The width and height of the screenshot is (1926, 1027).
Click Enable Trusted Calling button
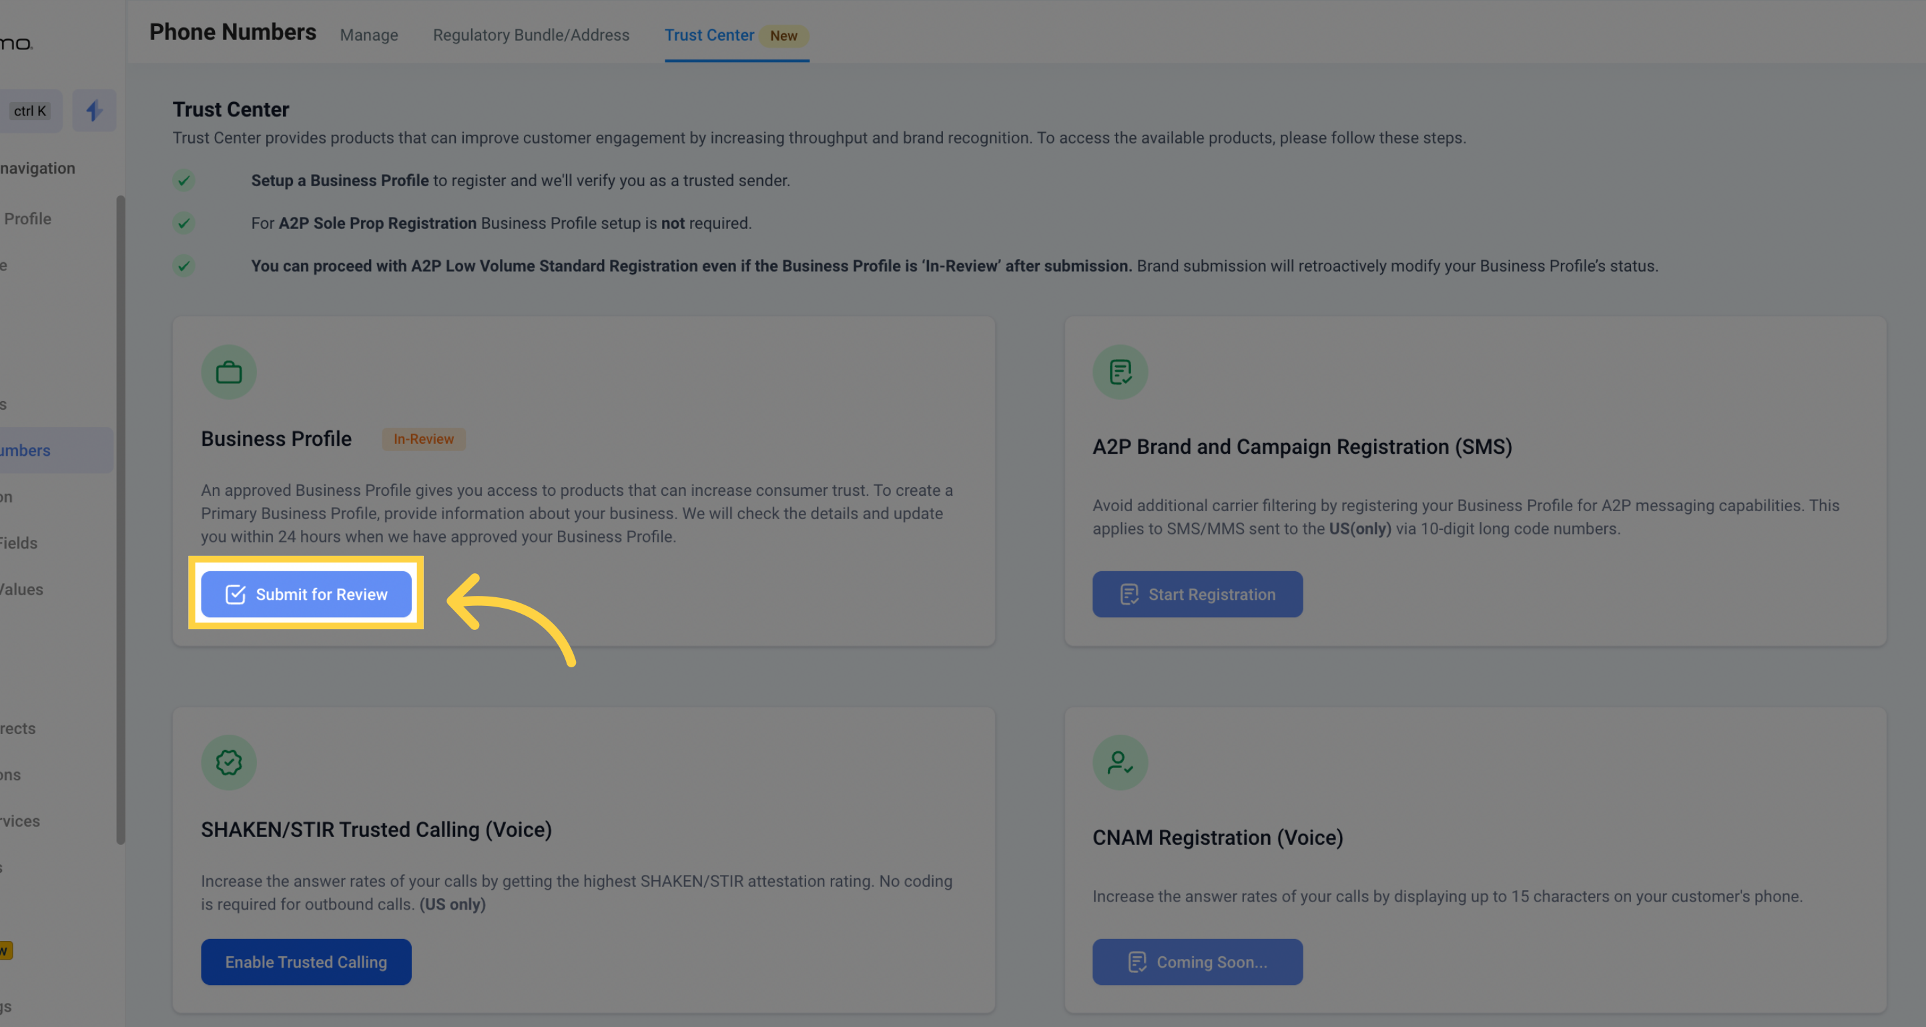[x=306, y=962]
